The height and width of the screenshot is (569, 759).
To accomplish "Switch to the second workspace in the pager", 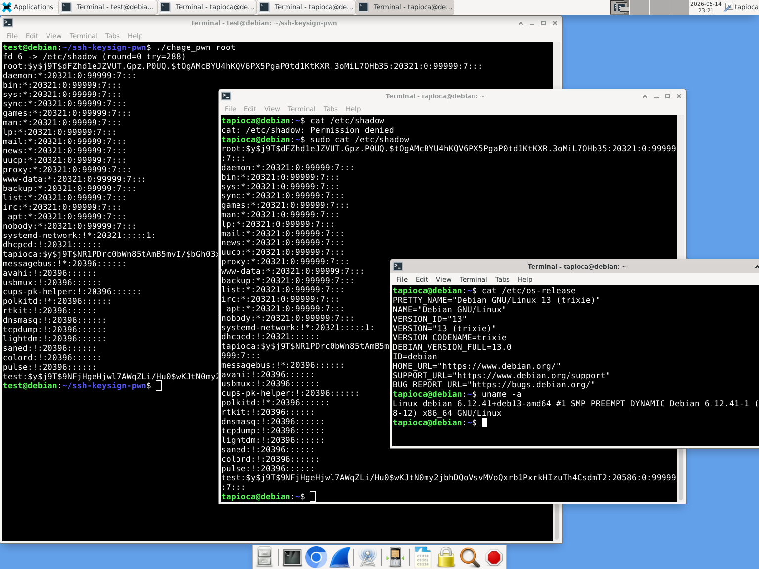I will (x=639, y=7).
